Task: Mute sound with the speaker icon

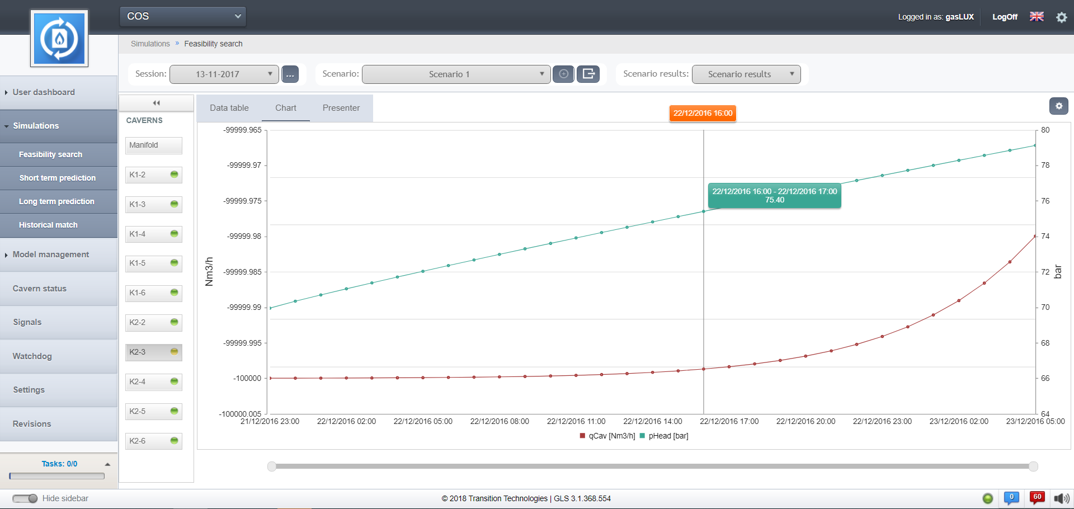Action: (1061, 498)
